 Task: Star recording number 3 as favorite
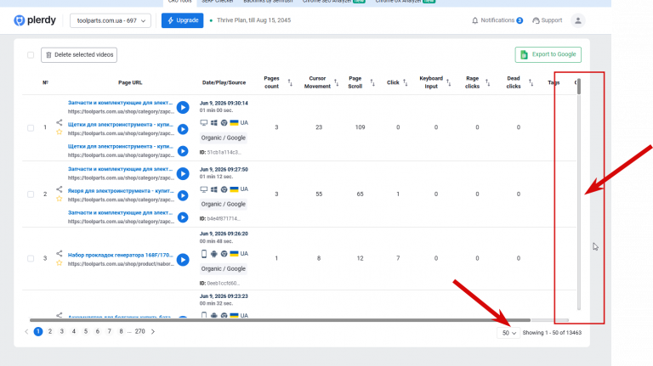[60, 263]
